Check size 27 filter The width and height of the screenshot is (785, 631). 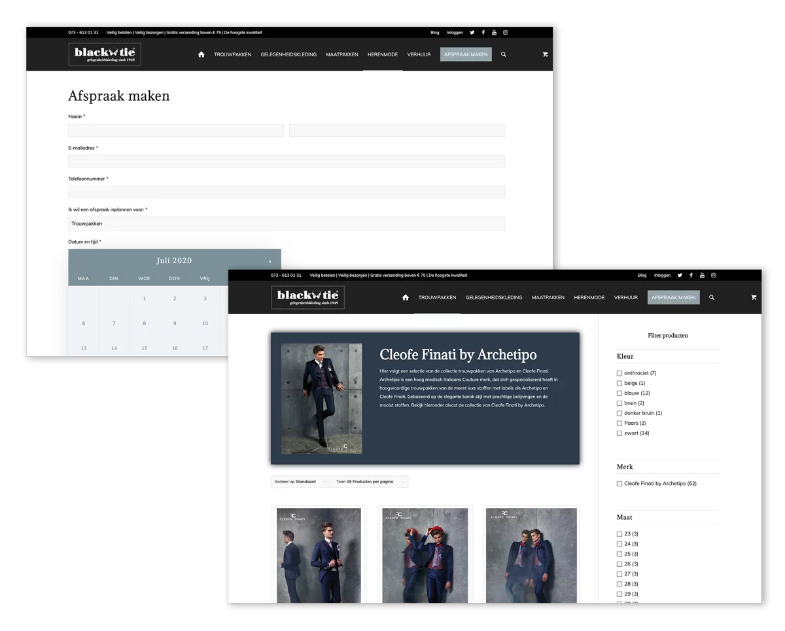pyautogui.click(x=619, y=574)
